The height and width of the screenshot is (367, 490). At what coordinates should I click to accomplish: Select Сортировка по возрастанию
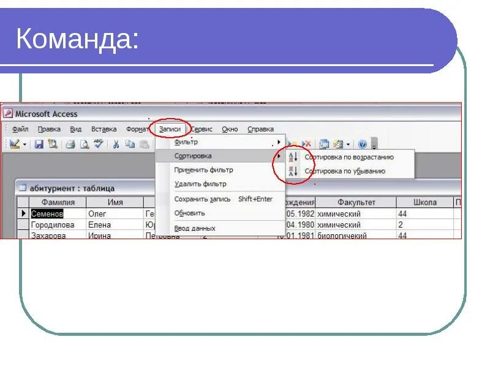click(349, 157)
